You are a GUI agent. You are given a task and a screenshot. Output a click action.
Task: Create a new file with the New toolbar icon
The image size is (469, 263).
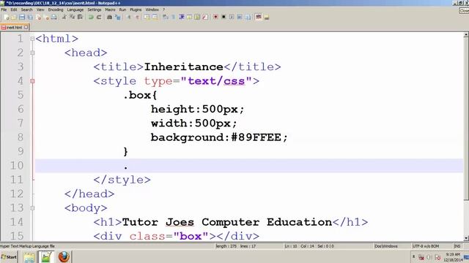point(7,17)
